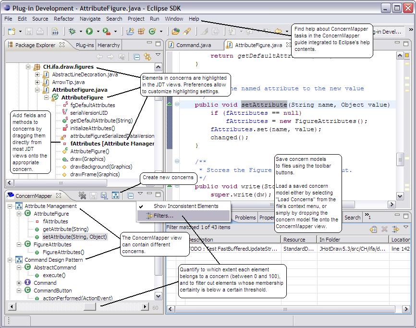
Task: Click the ConcernMapper Save As icon
Action: click(104, 195)
